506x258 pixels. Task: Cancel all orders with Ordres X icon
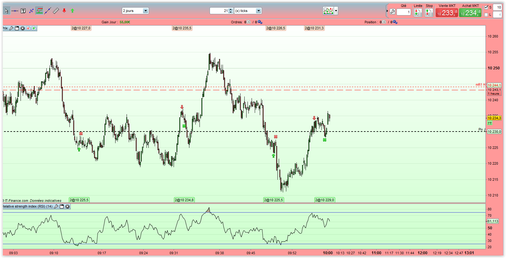[x=249, y=22]
